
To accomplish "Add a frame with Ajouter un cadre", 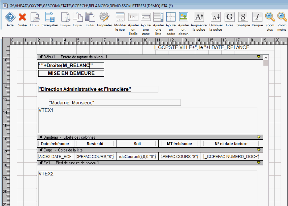I will (171, 17).
